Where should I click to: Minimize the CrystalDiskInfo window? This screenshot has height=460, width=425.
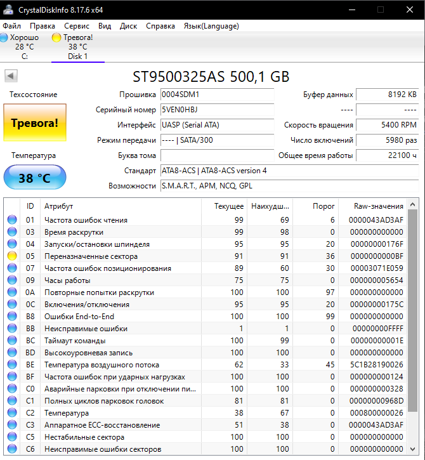[352, 10]
